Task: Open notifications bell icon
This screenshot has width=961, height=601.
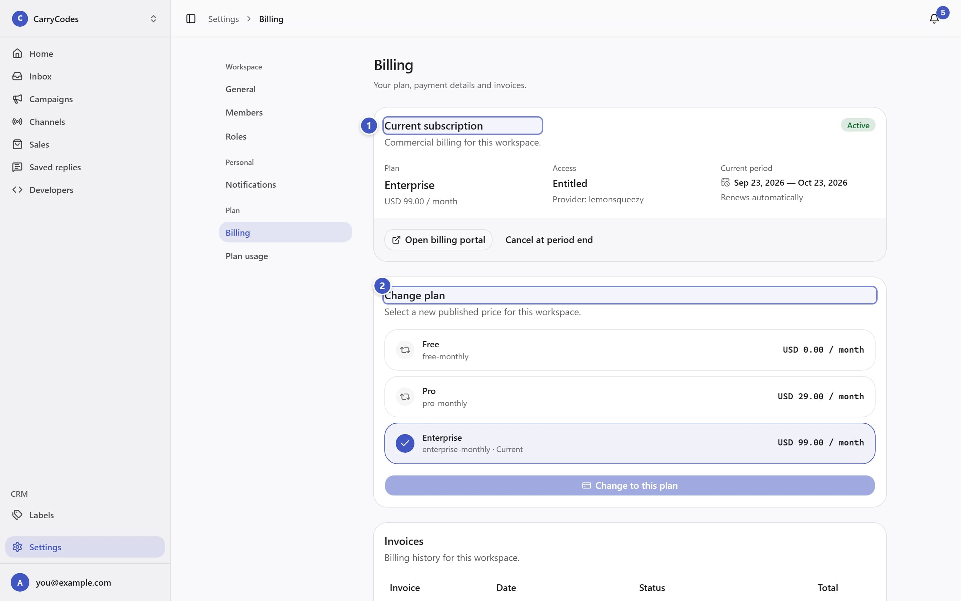Action: click(934, 19)
